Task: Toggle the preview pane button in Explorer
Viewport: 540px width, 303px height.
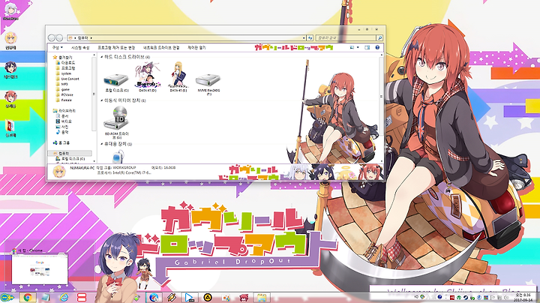Action: point(367,47)
